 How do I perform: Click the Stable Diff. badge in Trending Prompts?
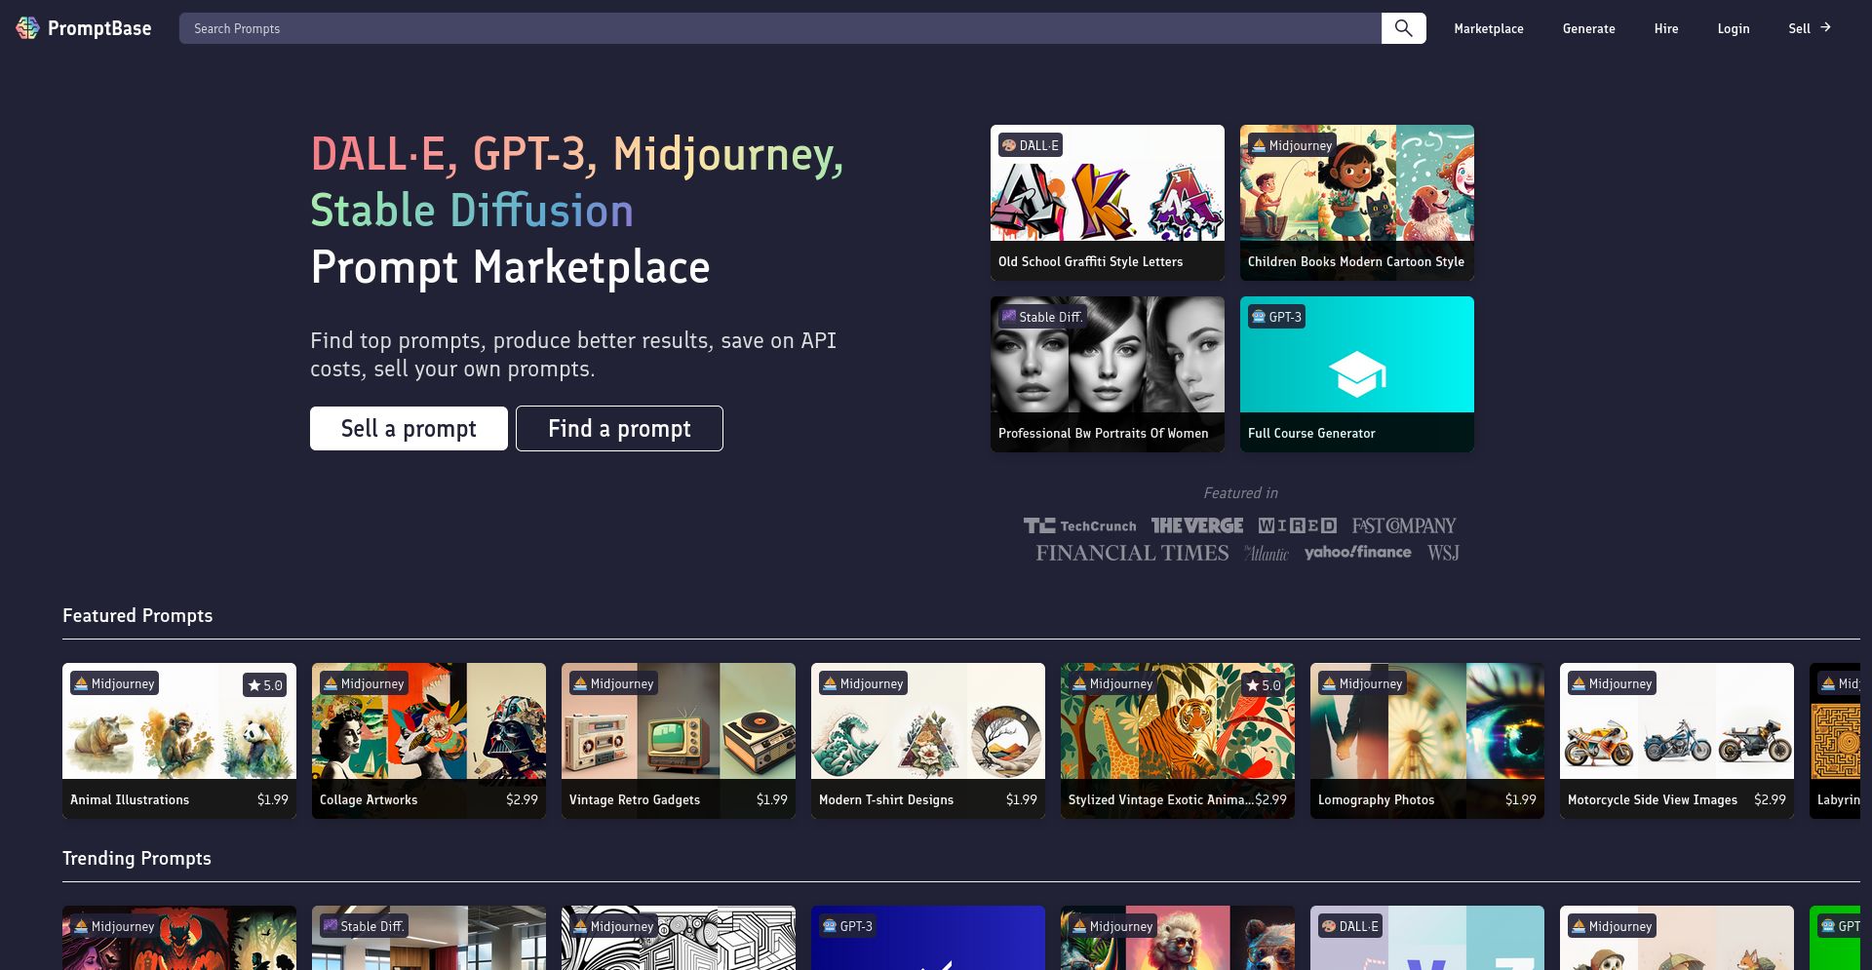pos(364,926)
